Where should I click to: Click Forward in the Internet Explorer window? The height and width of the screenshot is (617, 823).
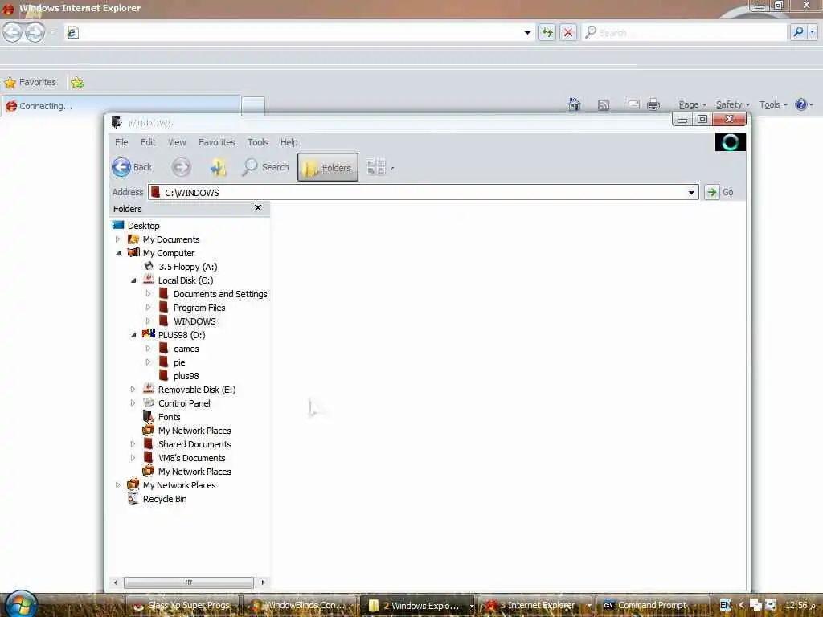coord(35,32)
